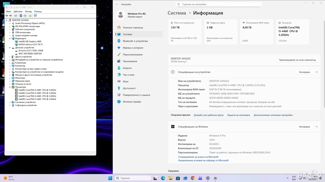Open the Помощ menu in Device Manager
The image size is (325, 182).
pyautogui.click(x=38, y=11)
